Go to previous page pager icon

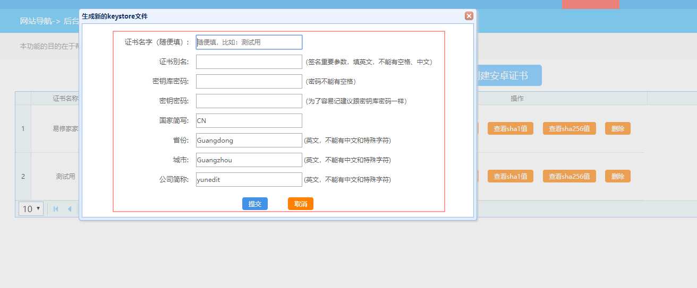pos(70,209)
